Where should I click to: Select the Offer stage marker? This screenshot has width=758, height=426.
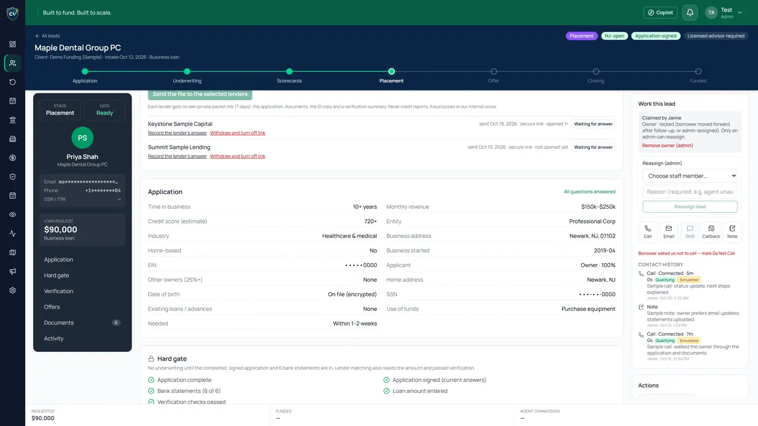point(493,72)
